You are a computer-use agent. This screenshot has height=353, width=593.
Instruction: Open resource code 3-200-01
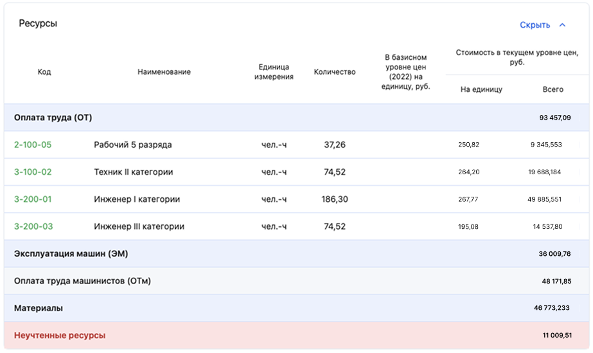point(33,199)
